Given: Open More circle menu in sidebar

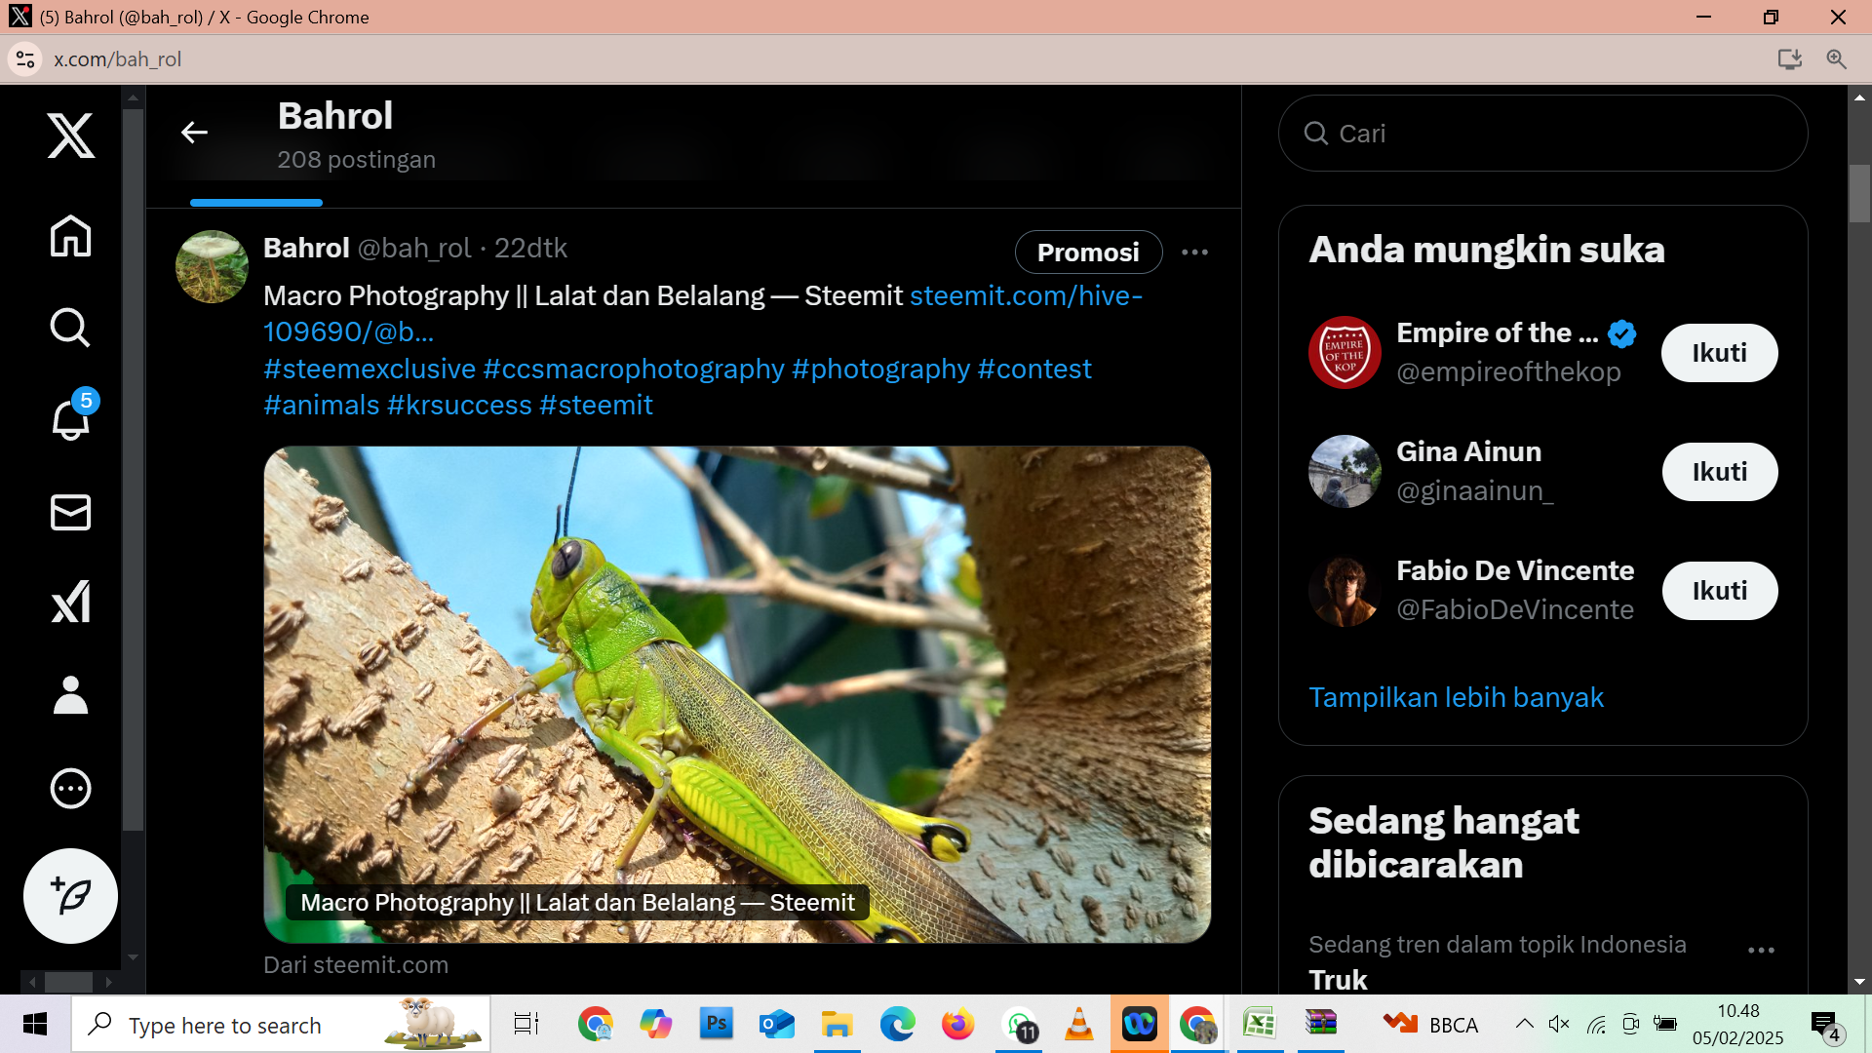Looking at the screenshot, I should pyautogui.click(x=70, y=789).
